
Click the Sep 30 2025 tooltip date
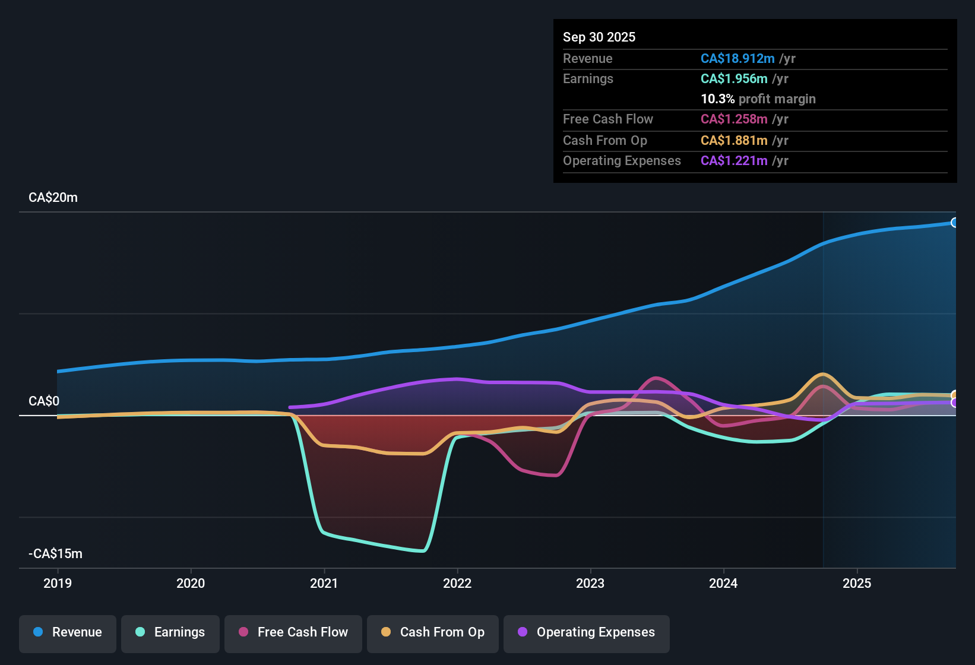tap(599, 37)
